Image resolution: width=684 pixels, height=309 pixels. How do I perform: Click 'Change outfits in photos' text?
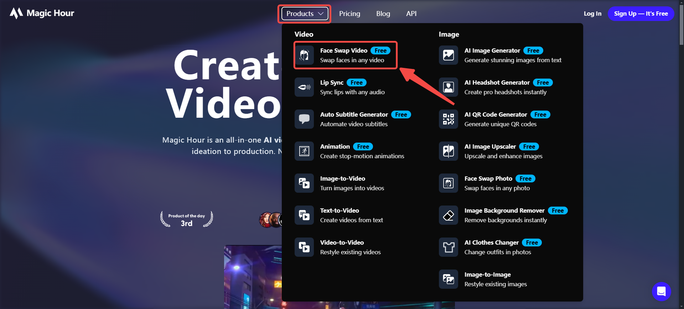(498, 252)
